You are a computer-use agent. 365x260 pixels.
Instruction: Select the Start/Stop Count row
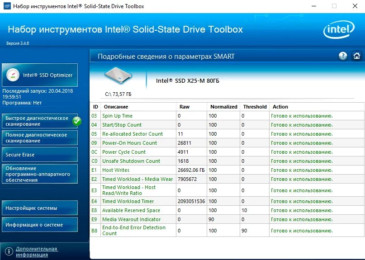point(227,125)
